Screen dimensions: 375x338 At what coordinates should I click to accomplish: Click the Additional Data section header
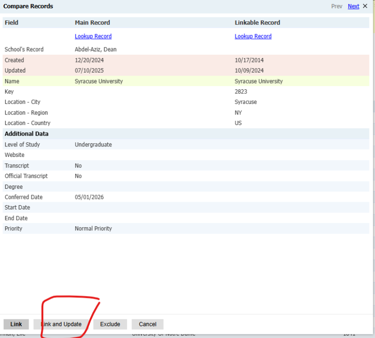coord(26,134)
